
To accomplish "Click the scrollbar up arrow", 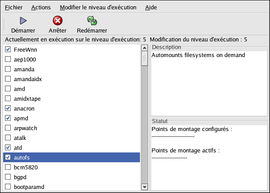I will pos(144,48).
